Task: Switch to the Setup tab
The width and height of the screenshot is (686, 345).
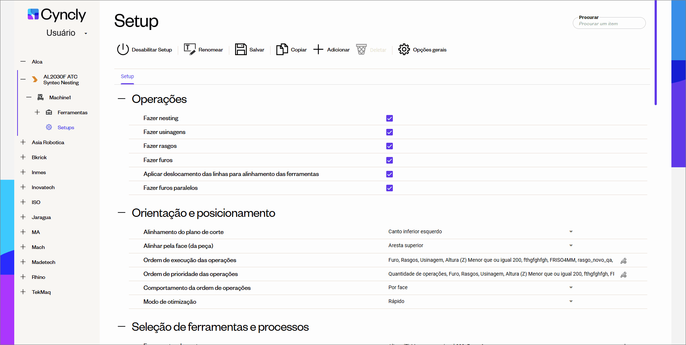Action: 127,76
